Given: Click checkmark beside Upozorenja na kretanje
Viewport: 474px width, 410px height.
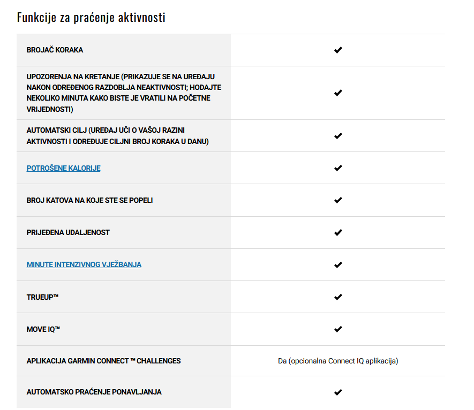Looking at the screenshot, I should [x=338, y=93].
